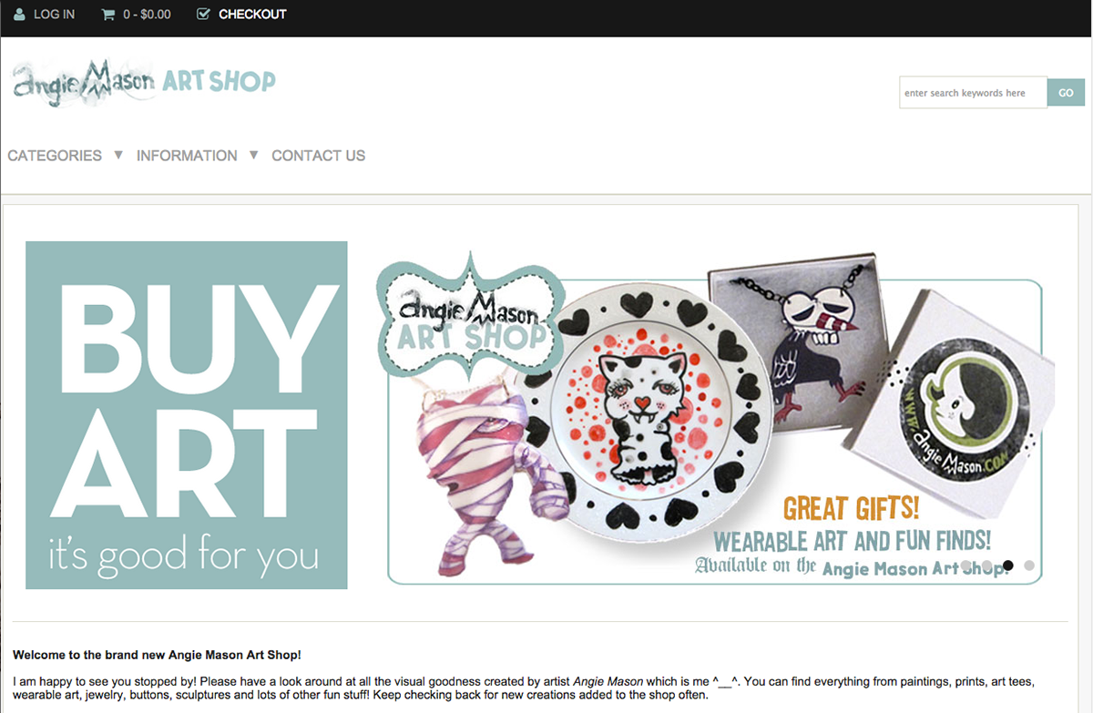The width and height of the screenshot is (1093, 713).
Task: Open the INFORMATION menu
Action: (187, 156)
